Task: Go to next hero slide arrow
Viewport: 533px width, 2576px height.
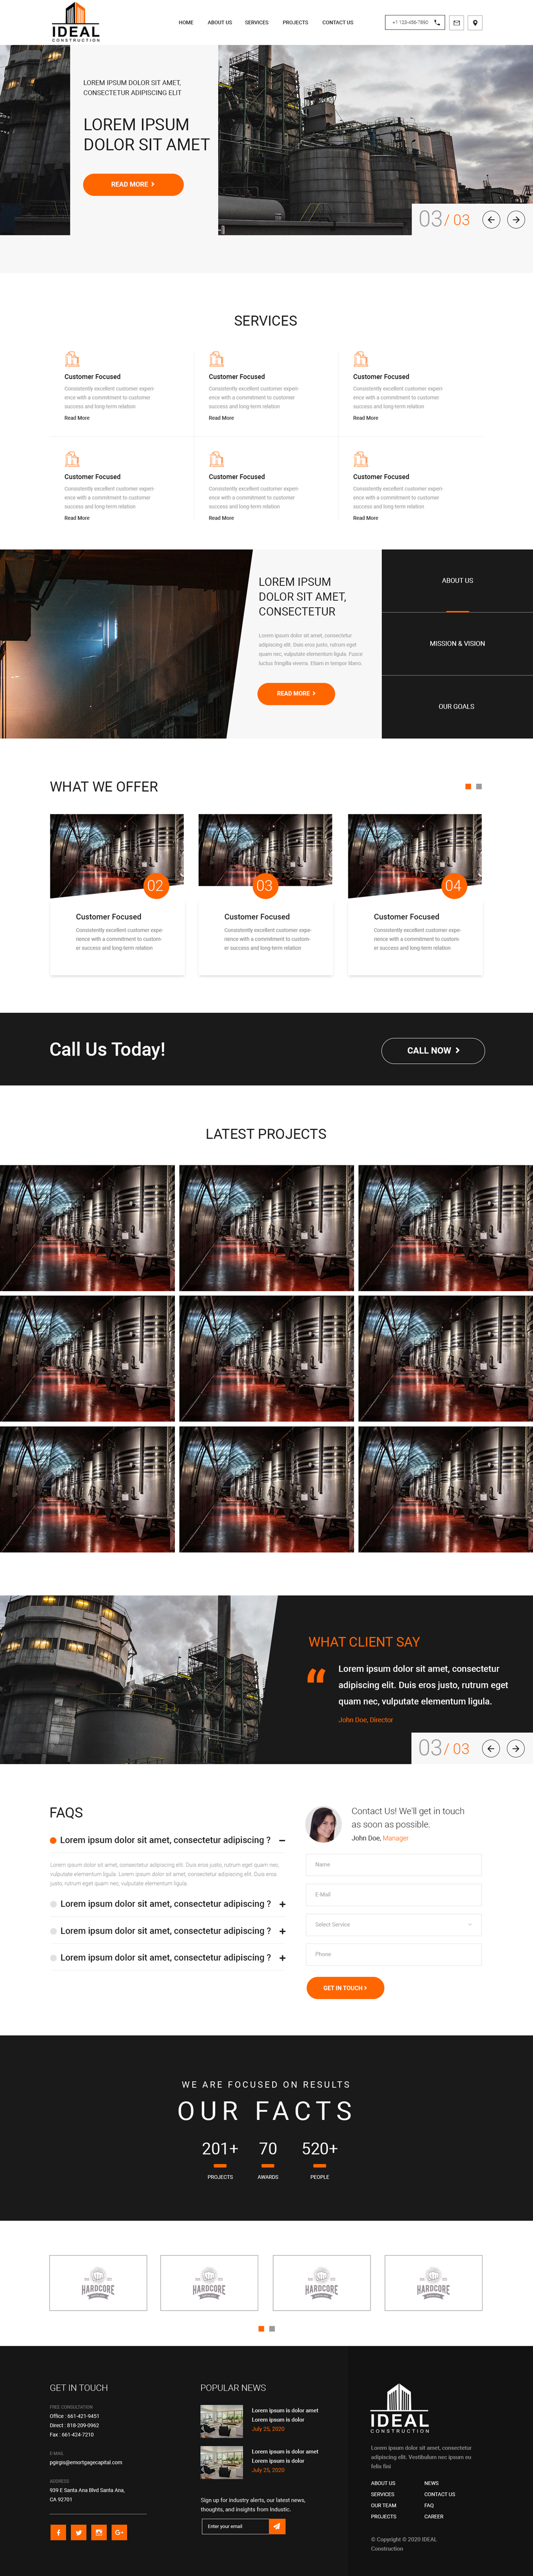Action: click(x=516, y=220)
